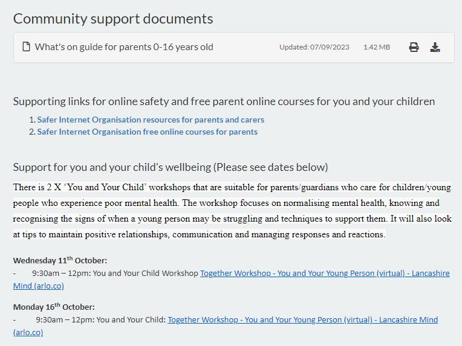This screenshot has height=346, width=462.
Task: Open What's on guide for parents 0-16
Action: 124,47
